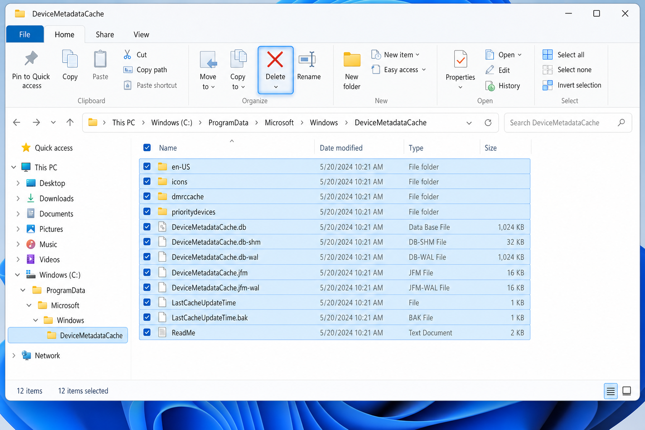Uncheck the icons folder checkbox
645x430 pixels.
147,181
